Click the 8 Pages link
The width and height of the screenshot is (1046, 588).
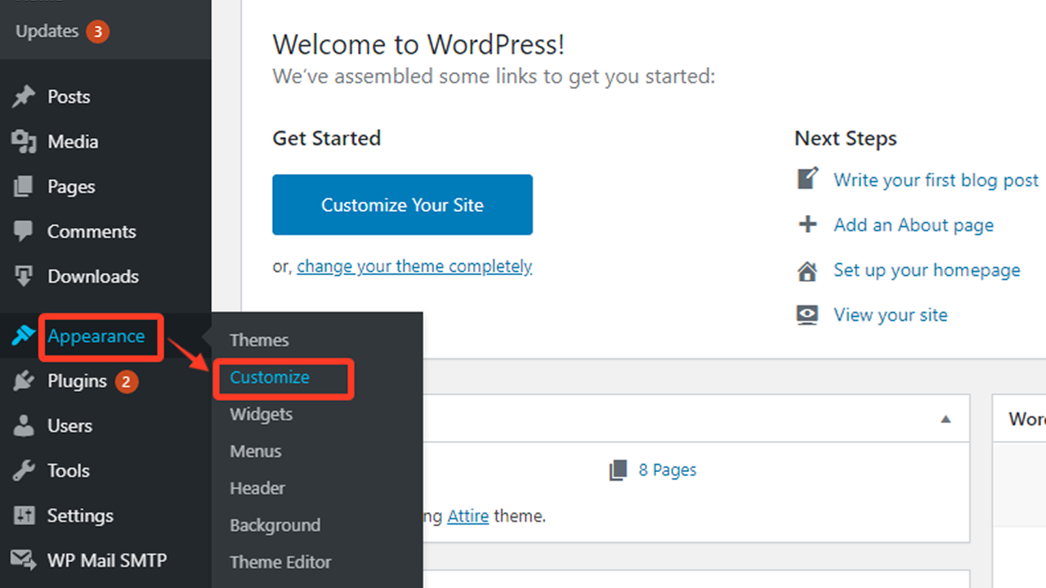[x=668, y=470]
